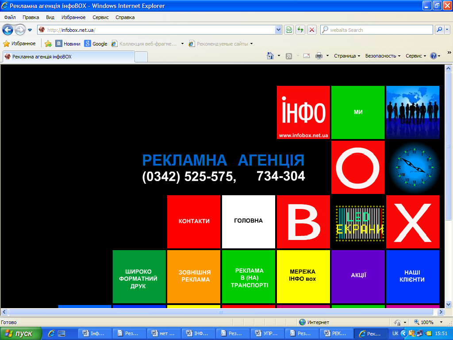The width and height of the screenshot is (453, 340).
Task: Open the Правка menu
Action: (31, 17)
